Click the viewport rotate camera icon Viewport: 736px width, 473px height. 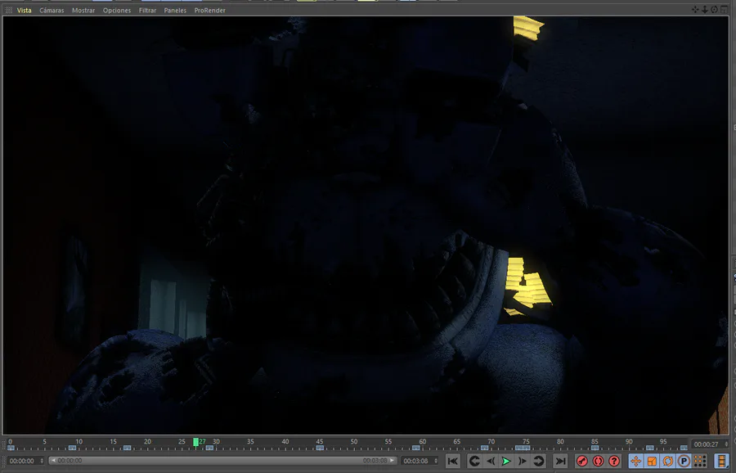pyautogui.click(x=714, y=9)
